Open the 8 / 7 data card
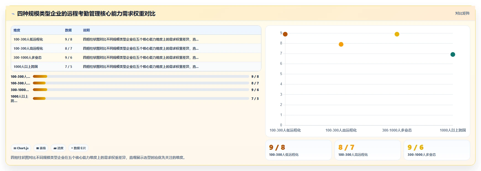This screenshot has width=481, height=171. [367, 150]
